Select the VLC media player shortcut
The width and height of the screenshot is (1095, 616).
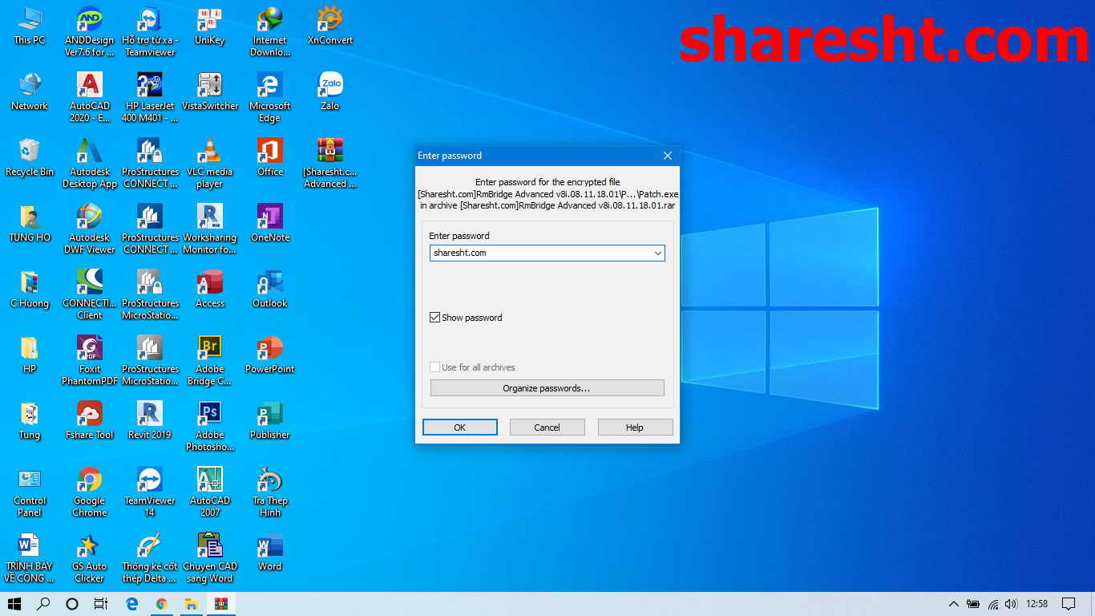coord(210,163)
